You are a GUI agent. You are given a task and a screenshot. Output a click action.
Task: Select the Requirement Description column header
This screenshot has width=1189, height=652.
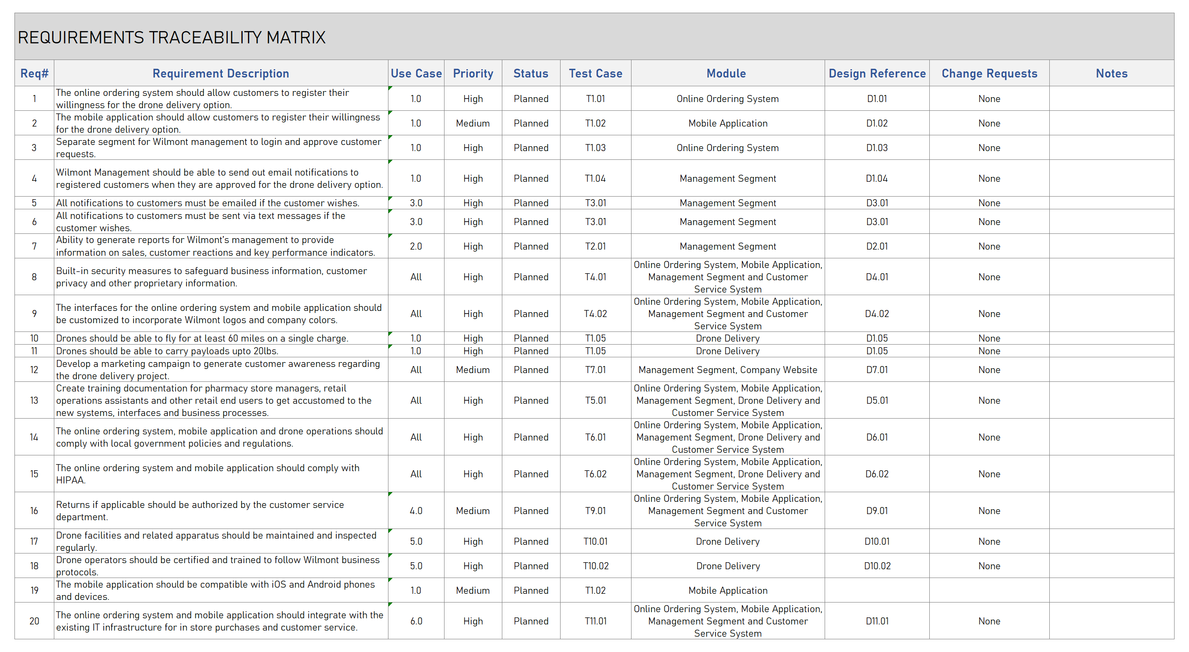pos(221,74)
